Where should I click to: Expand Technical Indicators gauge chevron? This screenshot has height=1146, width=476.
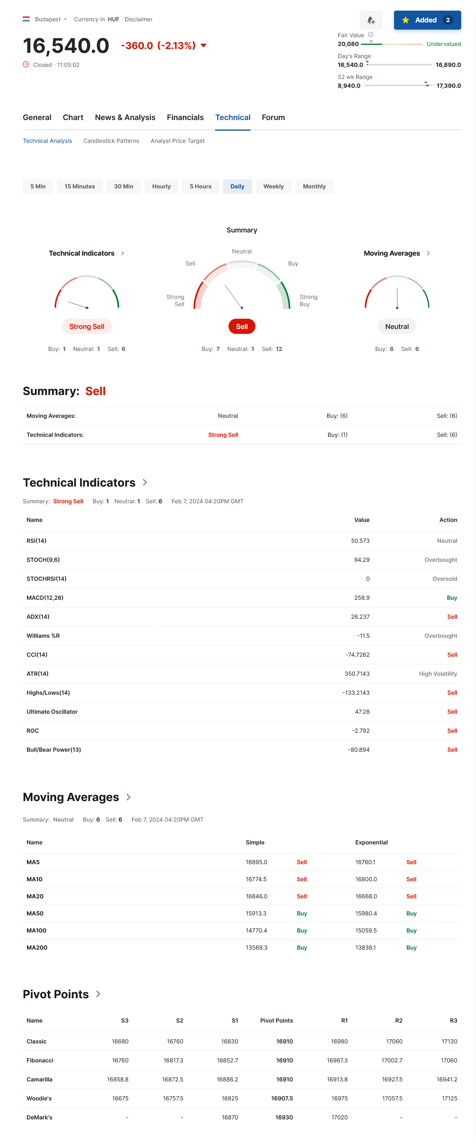pyautogui.click(x=123, y=253)
